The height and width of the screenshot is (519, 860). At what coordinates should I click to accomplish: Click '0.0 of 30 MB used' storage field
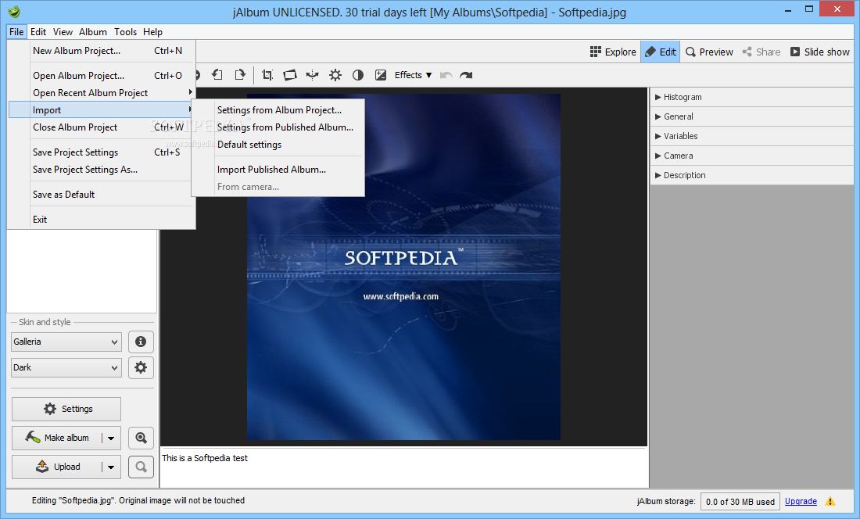pyautogui.click(x=740, y=502)
